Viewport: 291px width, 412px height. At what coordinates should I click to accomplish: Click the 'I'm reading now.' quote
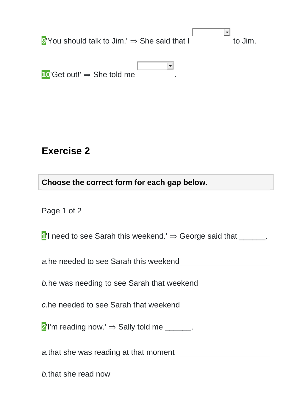[x=76, y=327]
